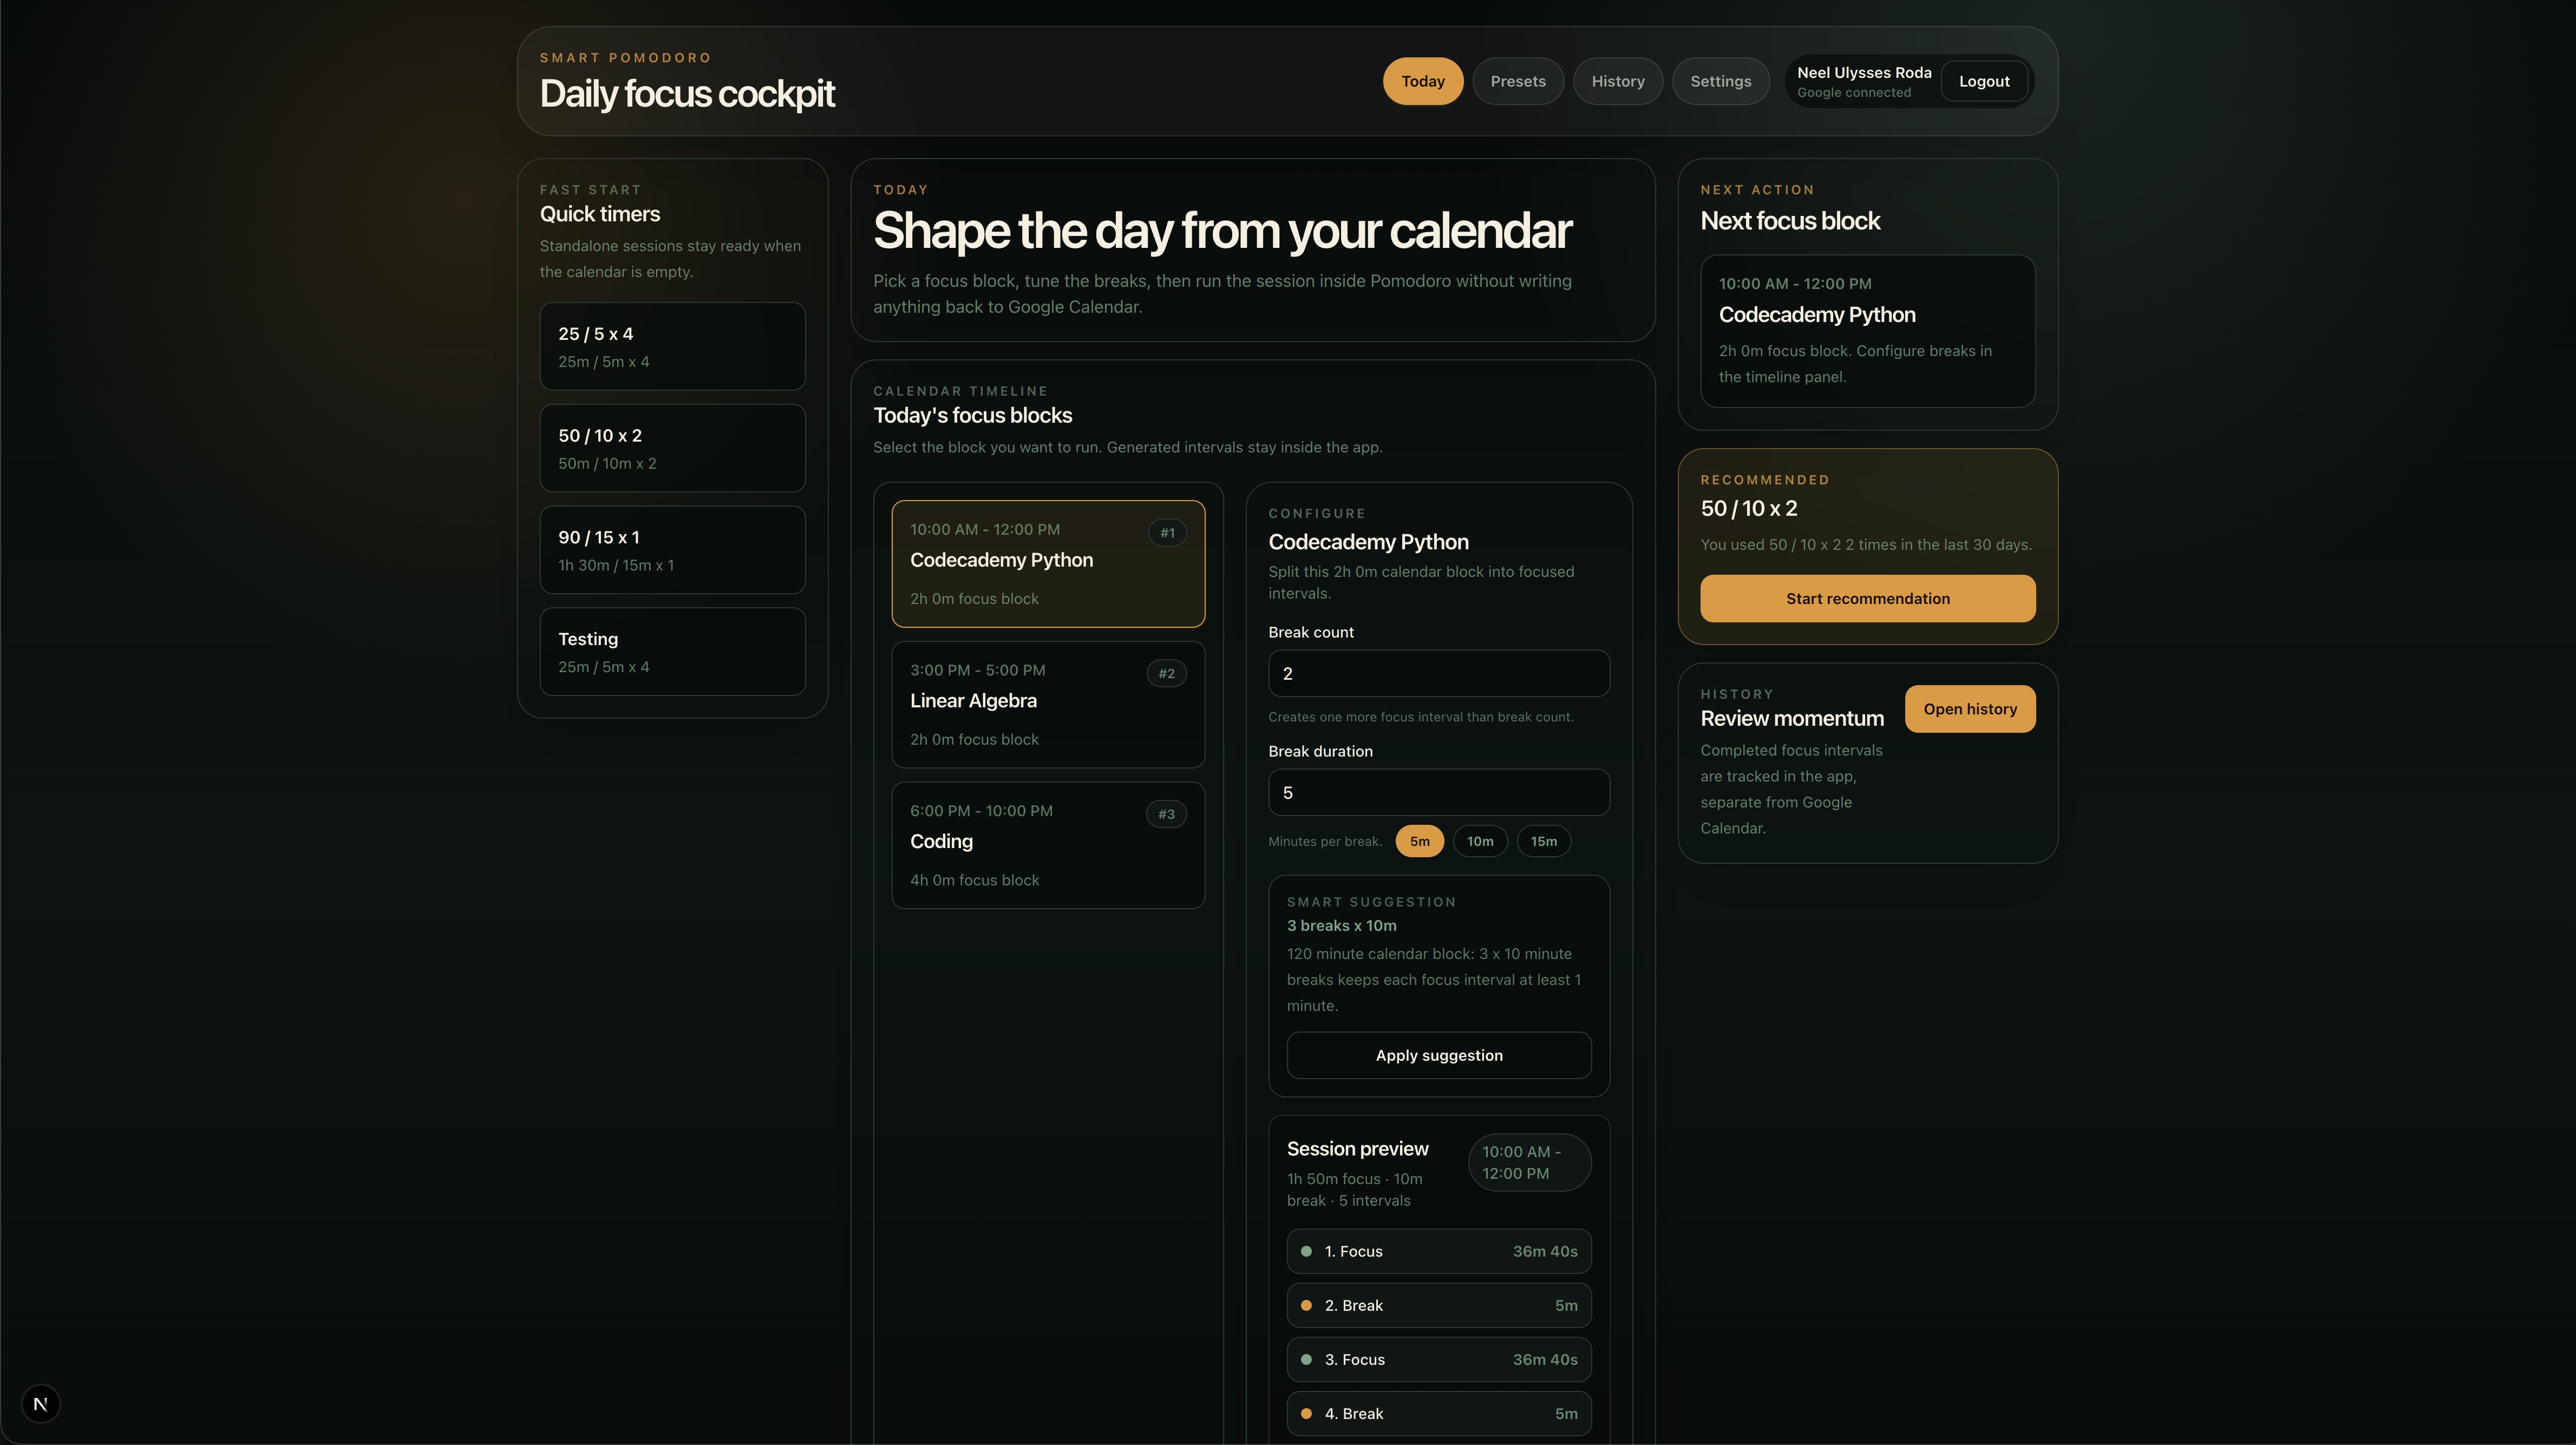Click the Quick timers heading
The width and height of the screenshot is (2576, 1445).
(x=599, y=214)
